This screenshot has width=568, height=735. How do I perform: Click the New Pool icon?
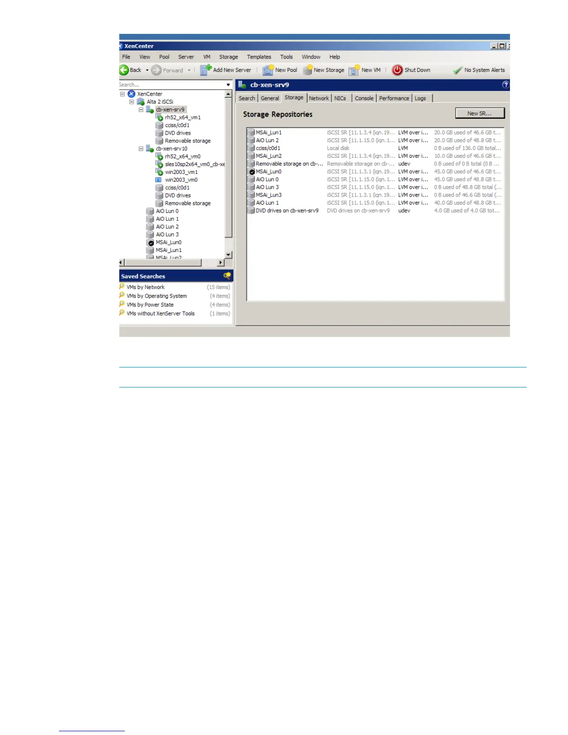pos(268,70)
